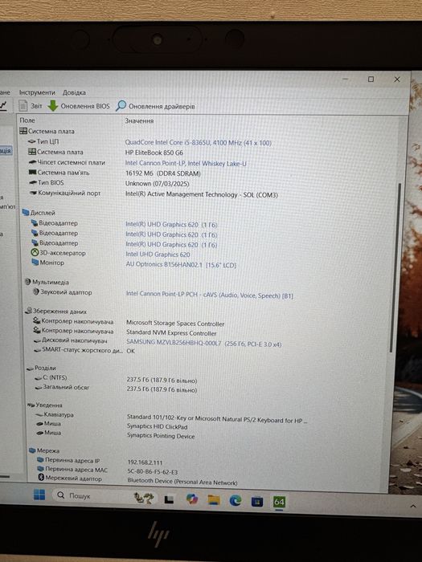Open Microsoft Edge from the taskbar
This screenshot has width=422, height=562.
click(236, 500)
